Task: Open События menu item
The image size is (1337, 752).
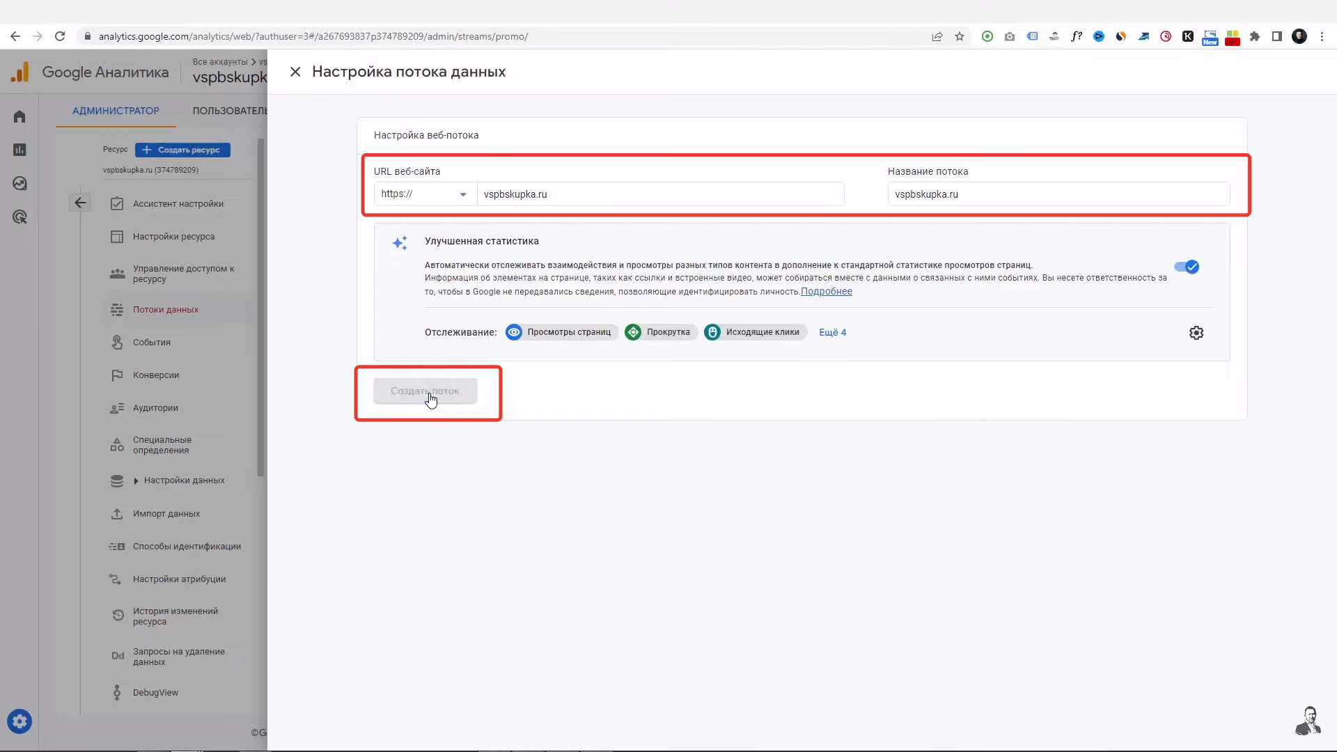Action: [x=152, y=342]
